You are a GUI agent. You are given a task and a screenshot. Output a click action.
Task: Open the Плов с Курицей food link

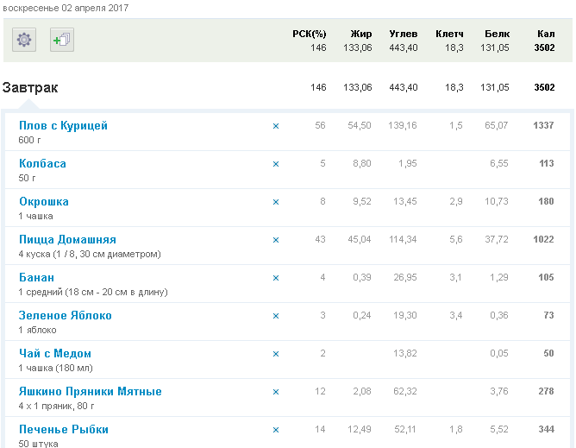tap(63, 126)
